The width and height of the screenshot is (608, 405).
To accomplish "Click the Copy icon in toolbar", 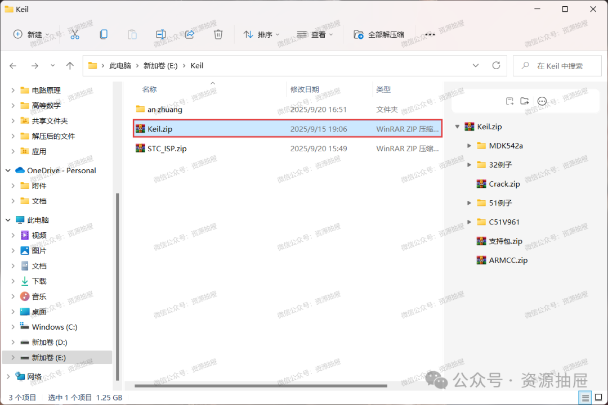I will pyautogui.click(x=104, y=34).
